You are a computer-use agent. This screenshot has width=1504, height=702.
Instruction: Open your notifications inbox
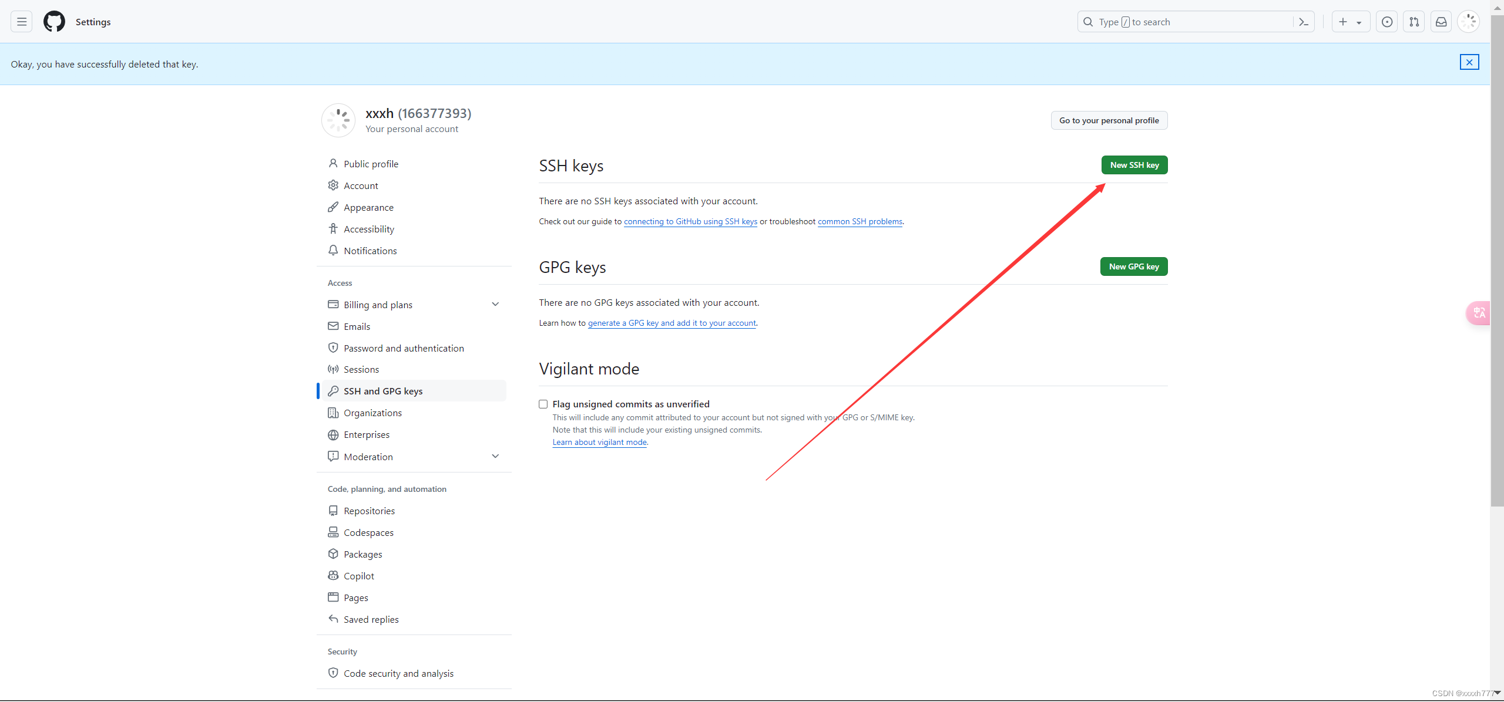pyautogui.click(x=1441, y=21)
